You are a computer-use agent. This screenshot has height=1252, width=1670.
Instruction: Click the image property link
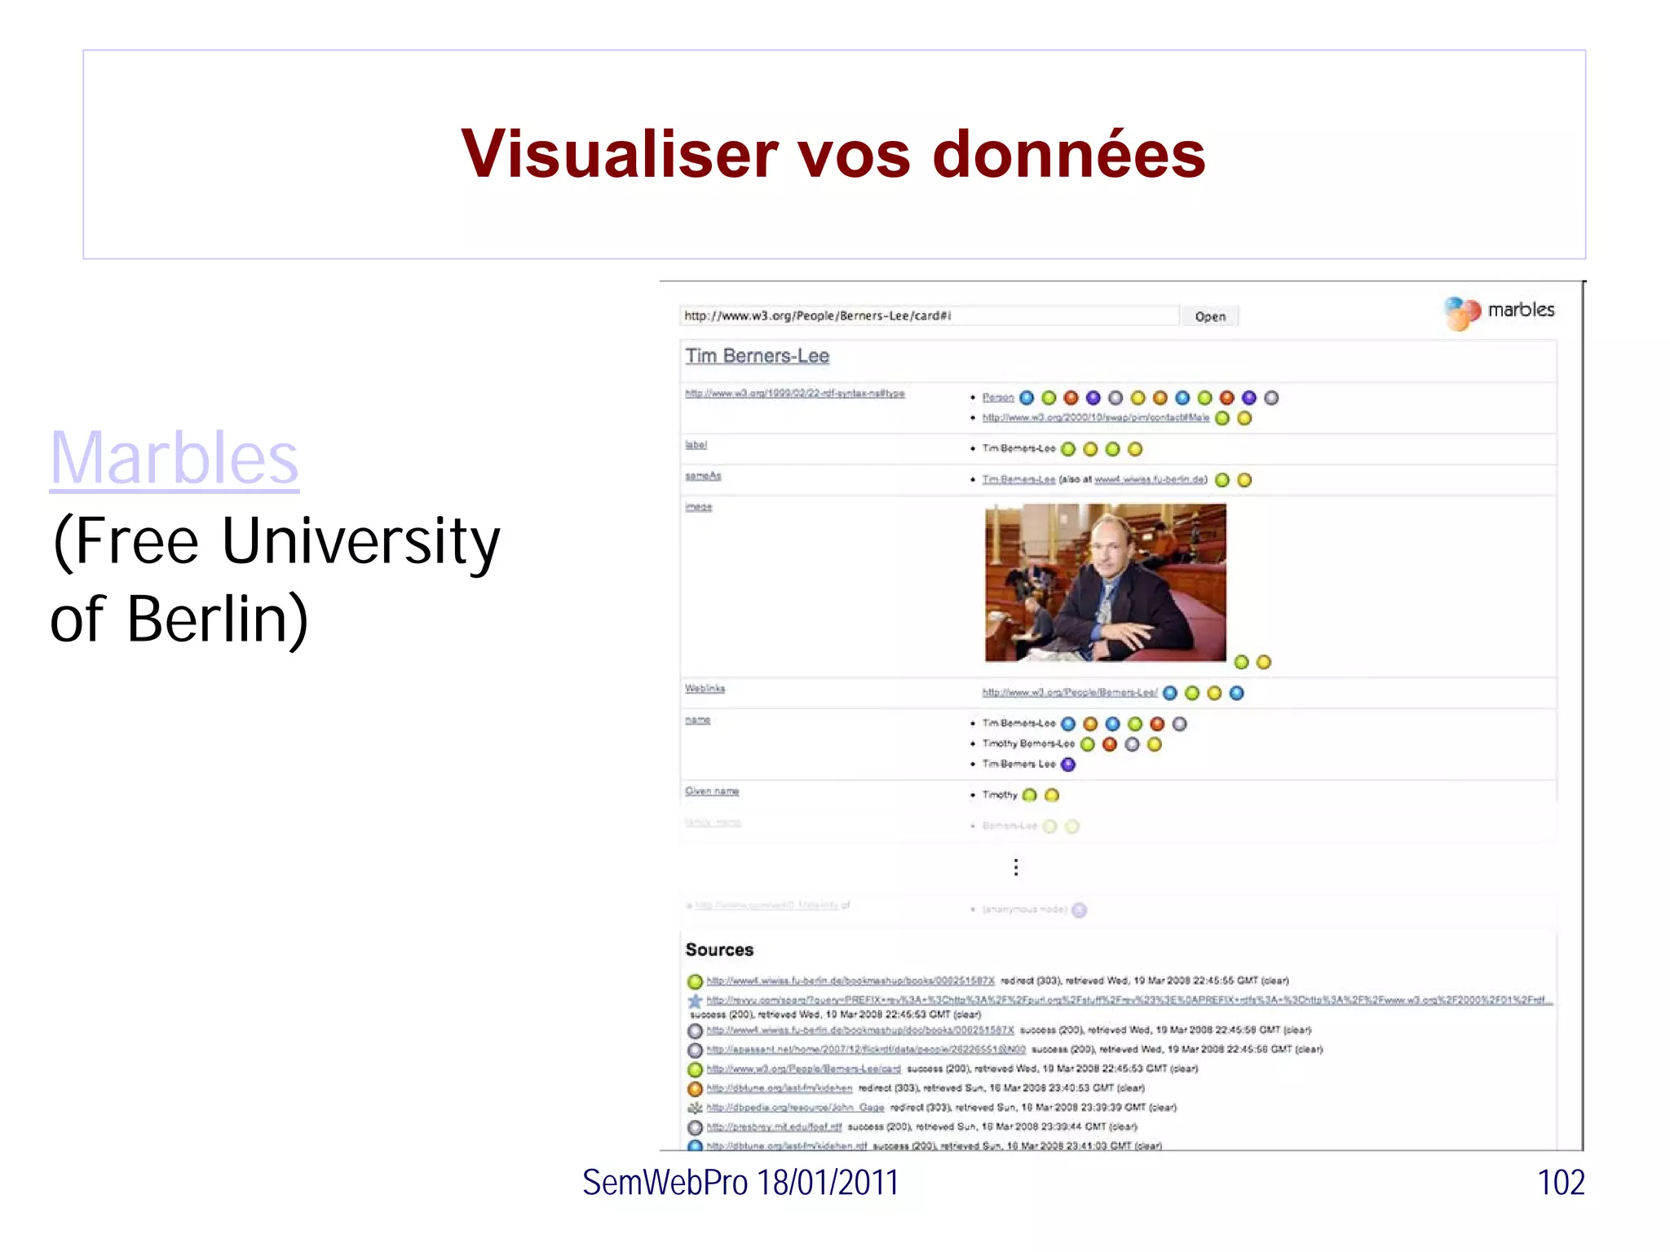[698, 507]
